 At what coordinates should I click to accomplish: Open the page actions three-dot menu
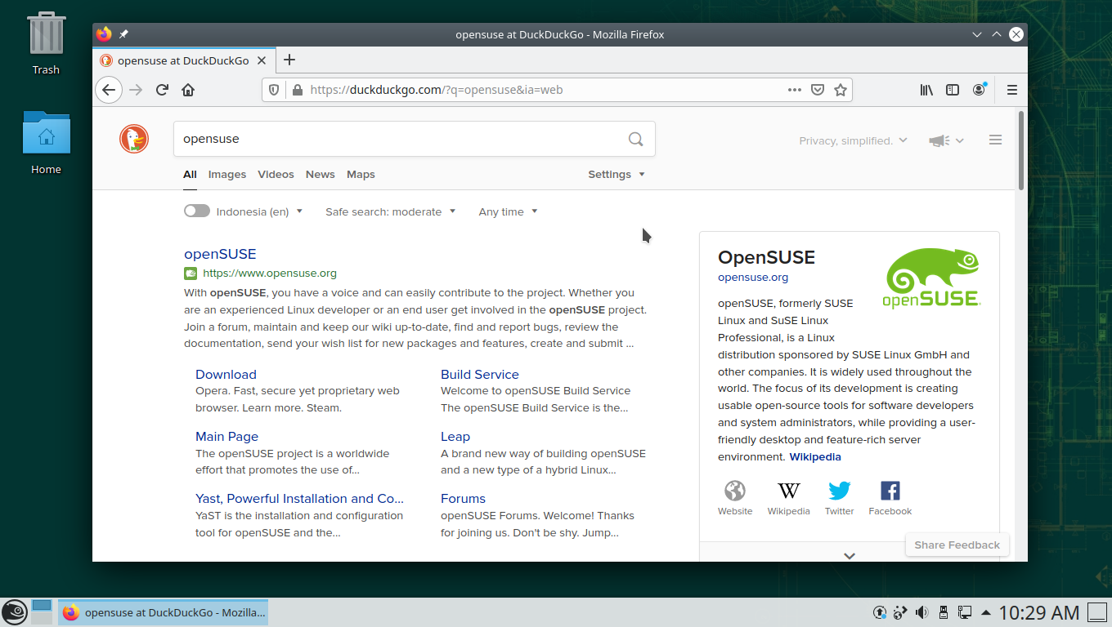pos(794,90)
